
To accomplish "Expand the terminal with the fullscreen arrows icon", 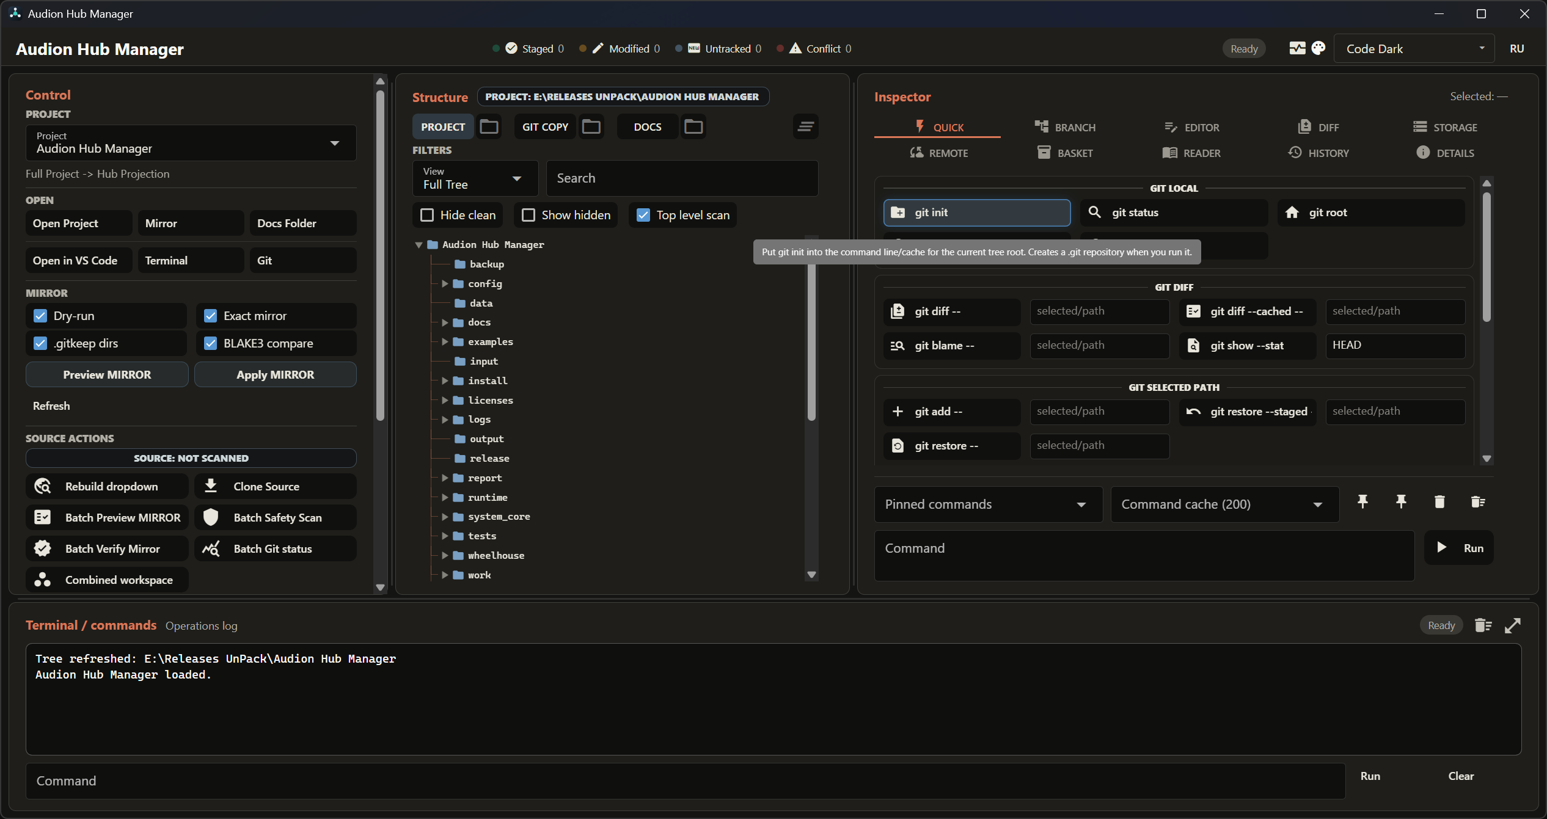I will click(x=1513, y=625).
